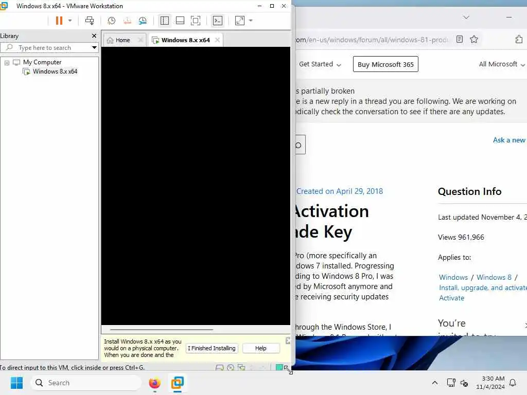
Task: Toggle the thumbnail bar view icon
Action: (x=180, y=21)
